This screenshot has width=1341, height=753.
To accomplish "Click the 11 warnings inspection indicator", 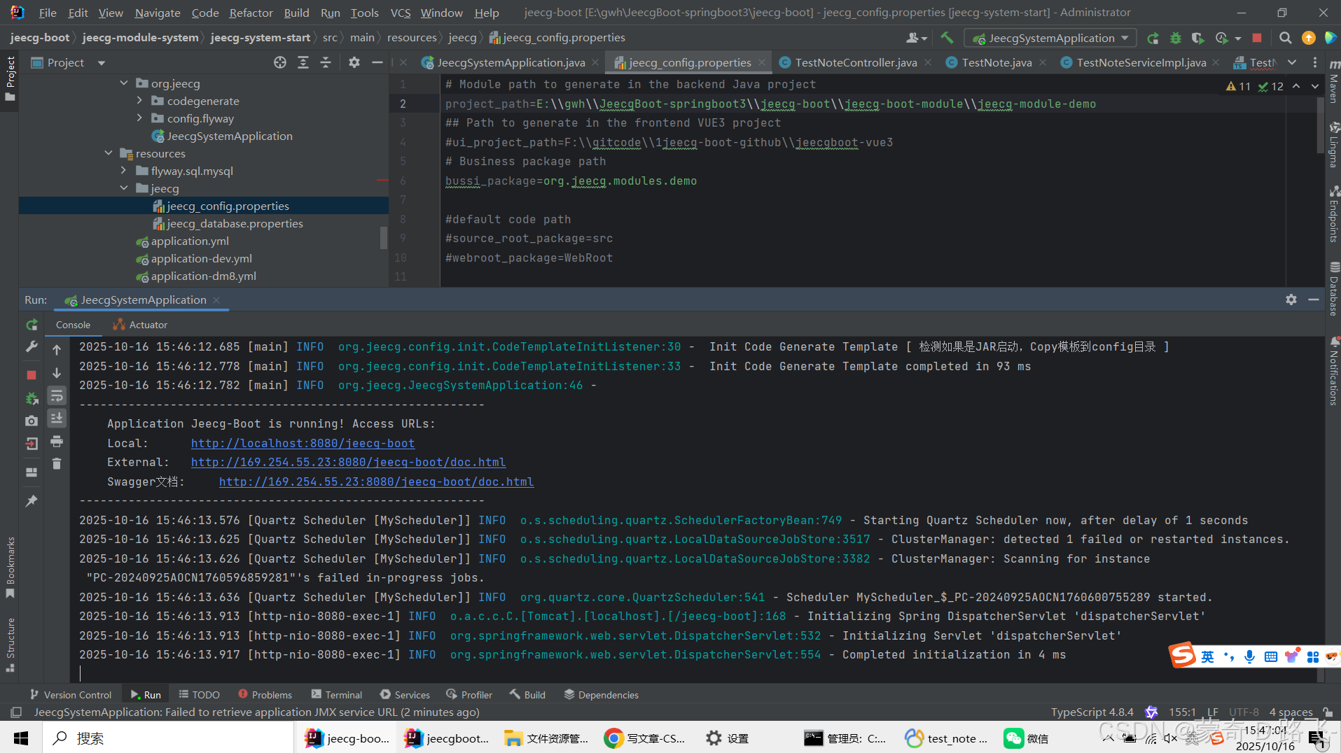I will pyautogui.click(x=1238, y=86).
